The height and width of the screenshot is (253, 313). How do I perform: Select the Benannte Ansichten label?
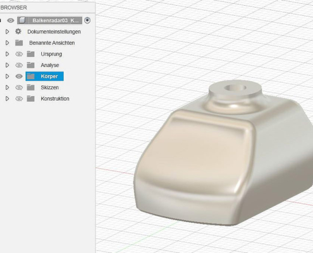[x=52, y=43]
